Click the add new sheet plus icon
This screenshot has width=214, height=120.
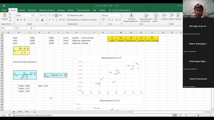click(x=35, y=112)
